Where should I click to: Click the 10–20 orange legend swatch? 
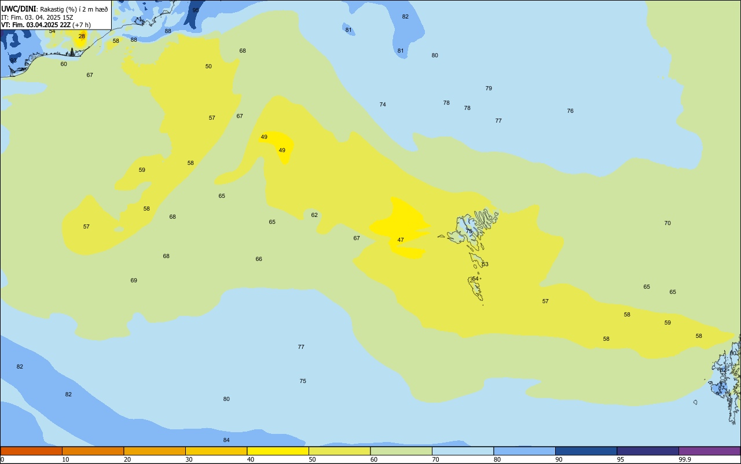point(93,451)
